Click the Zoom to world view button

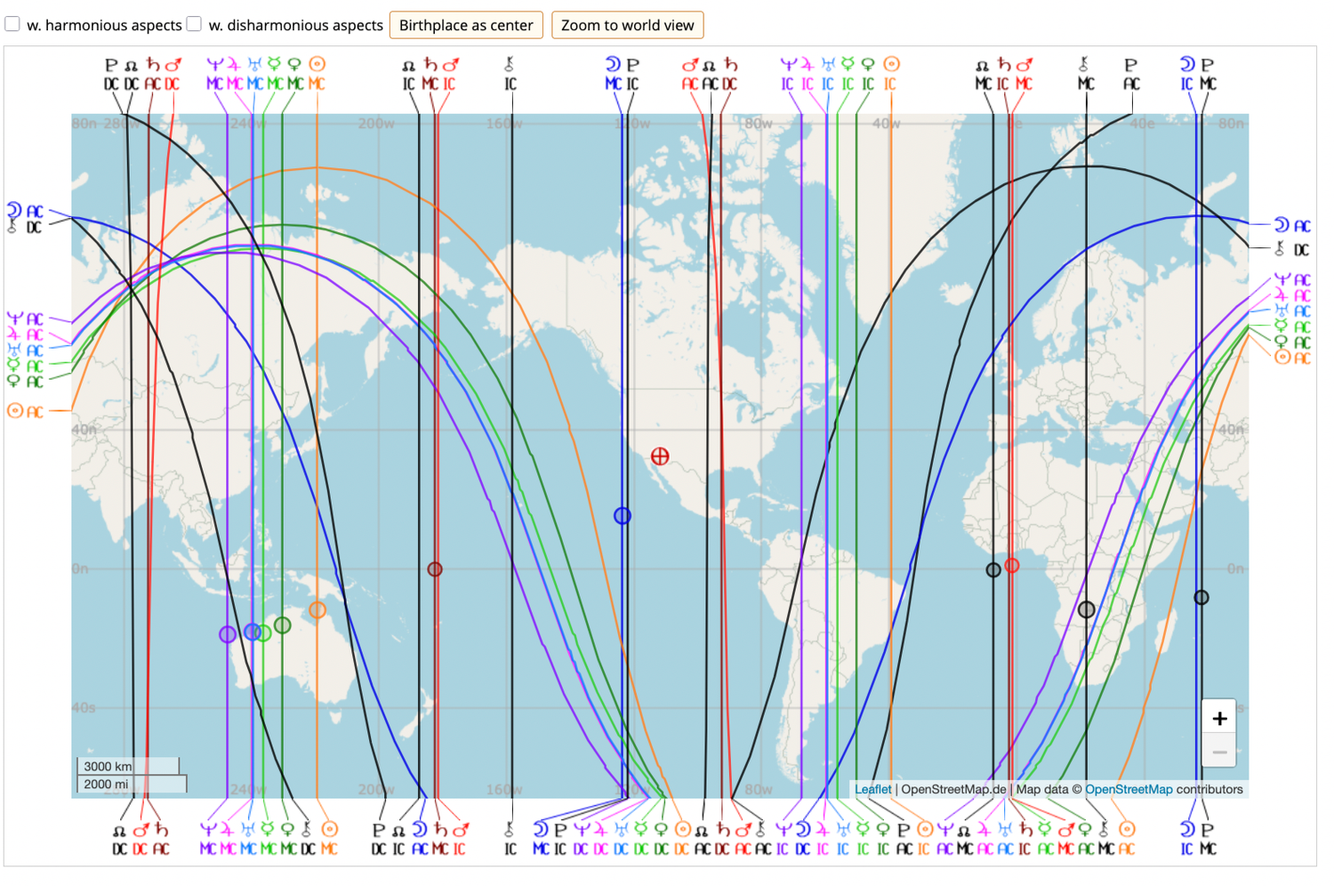tap(627, 25)
